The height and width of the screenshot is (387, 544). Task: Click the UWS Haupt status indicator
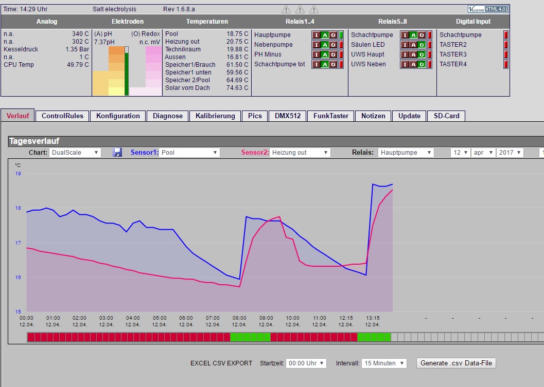[430, 54]
